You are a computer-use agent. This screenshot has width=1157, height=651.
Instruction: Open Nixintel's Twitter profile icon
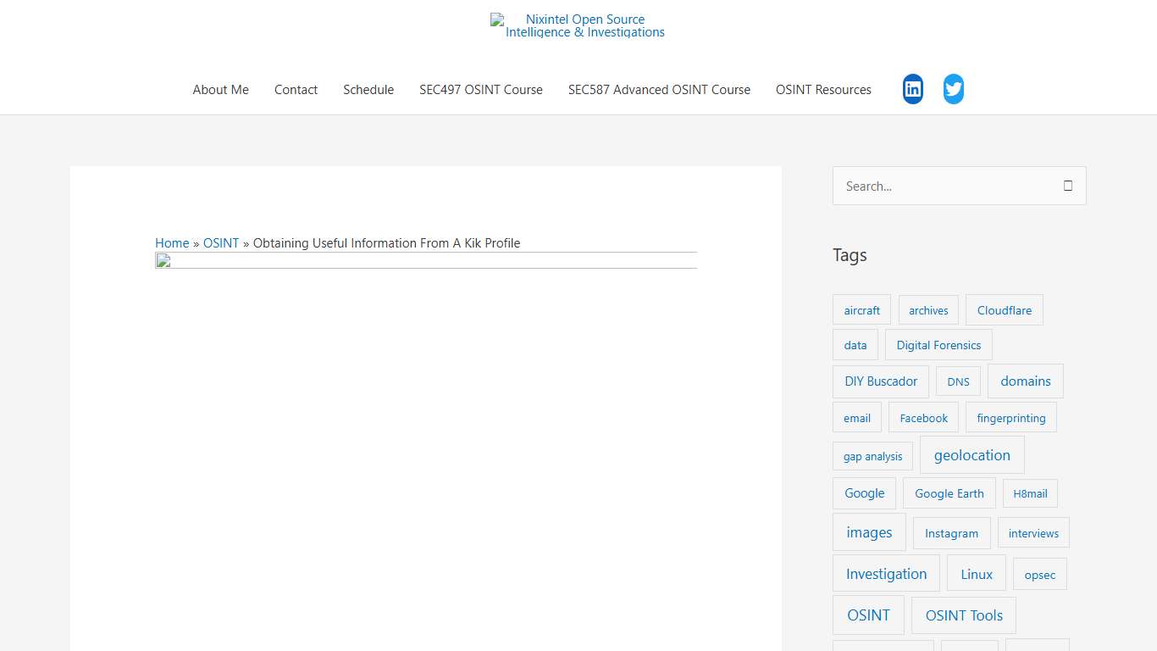click(953, 88)
